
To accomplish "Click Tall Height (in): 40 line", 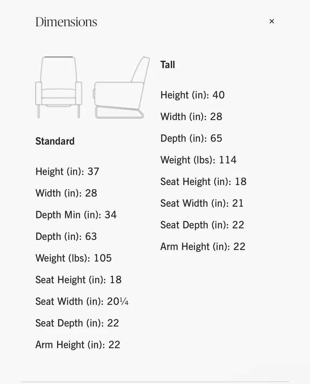I will [193, 95].
